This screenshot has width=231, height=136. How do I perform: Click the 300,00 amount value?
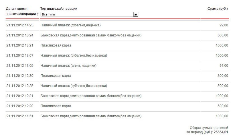click(x=223, y=76)
